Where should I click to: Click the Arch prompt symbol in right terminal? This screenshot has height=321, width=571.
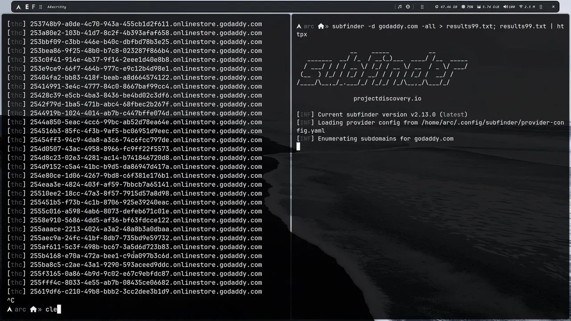299,26
